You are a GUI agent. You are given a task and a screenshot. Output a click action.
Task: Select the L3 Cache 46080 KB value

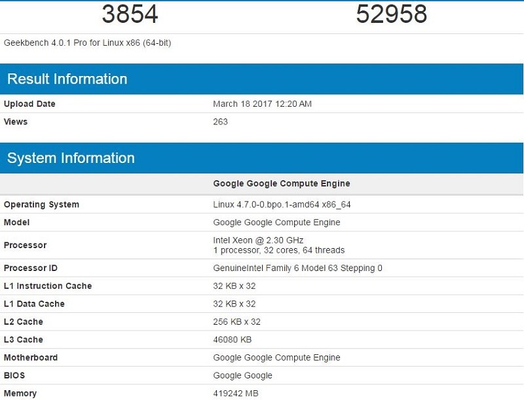pyautogui.click(x=233, y=340)
